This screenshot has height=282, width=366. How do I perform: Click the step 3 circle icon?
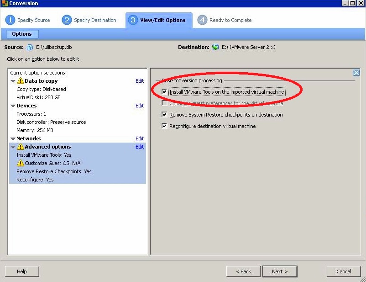point(133,20)
